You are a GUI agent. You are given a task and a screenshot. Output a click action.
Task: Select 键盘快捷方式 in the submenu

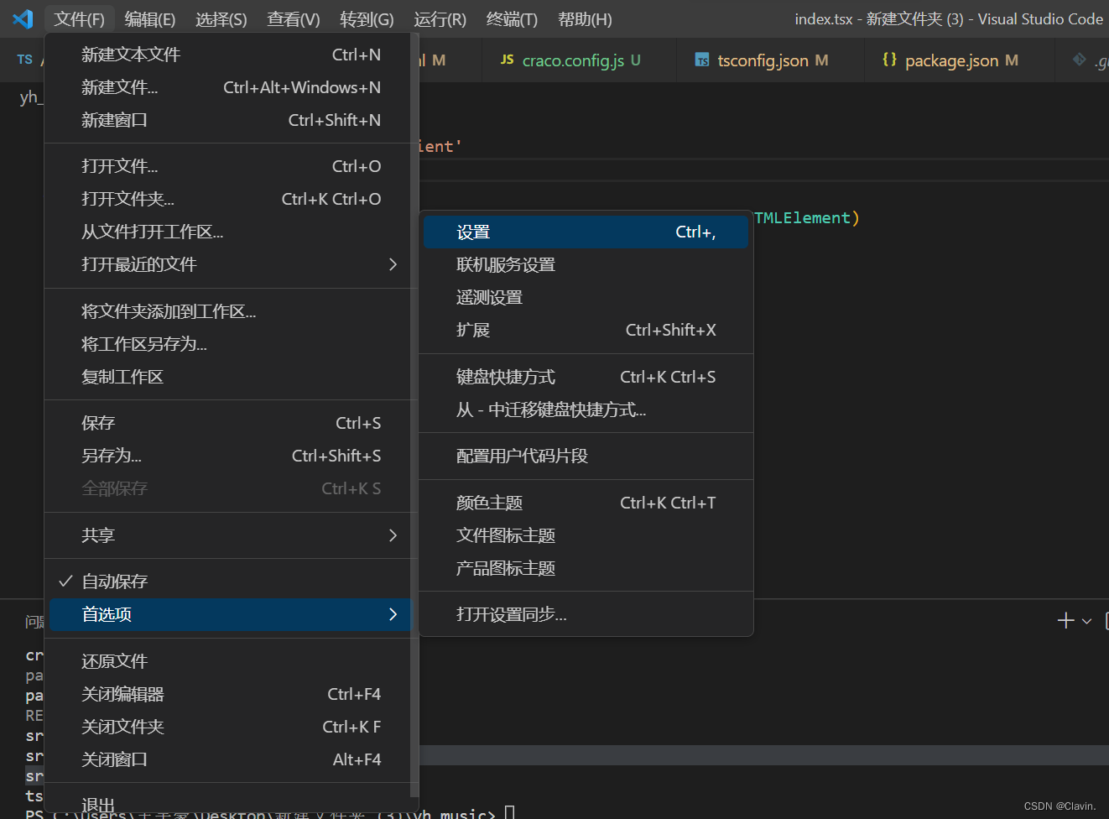586,378
